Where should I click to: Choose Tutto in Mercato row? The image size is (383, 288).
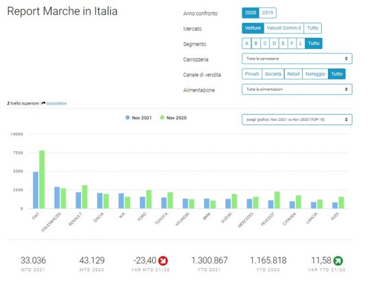pyautogui.click(x=313, y=28)
